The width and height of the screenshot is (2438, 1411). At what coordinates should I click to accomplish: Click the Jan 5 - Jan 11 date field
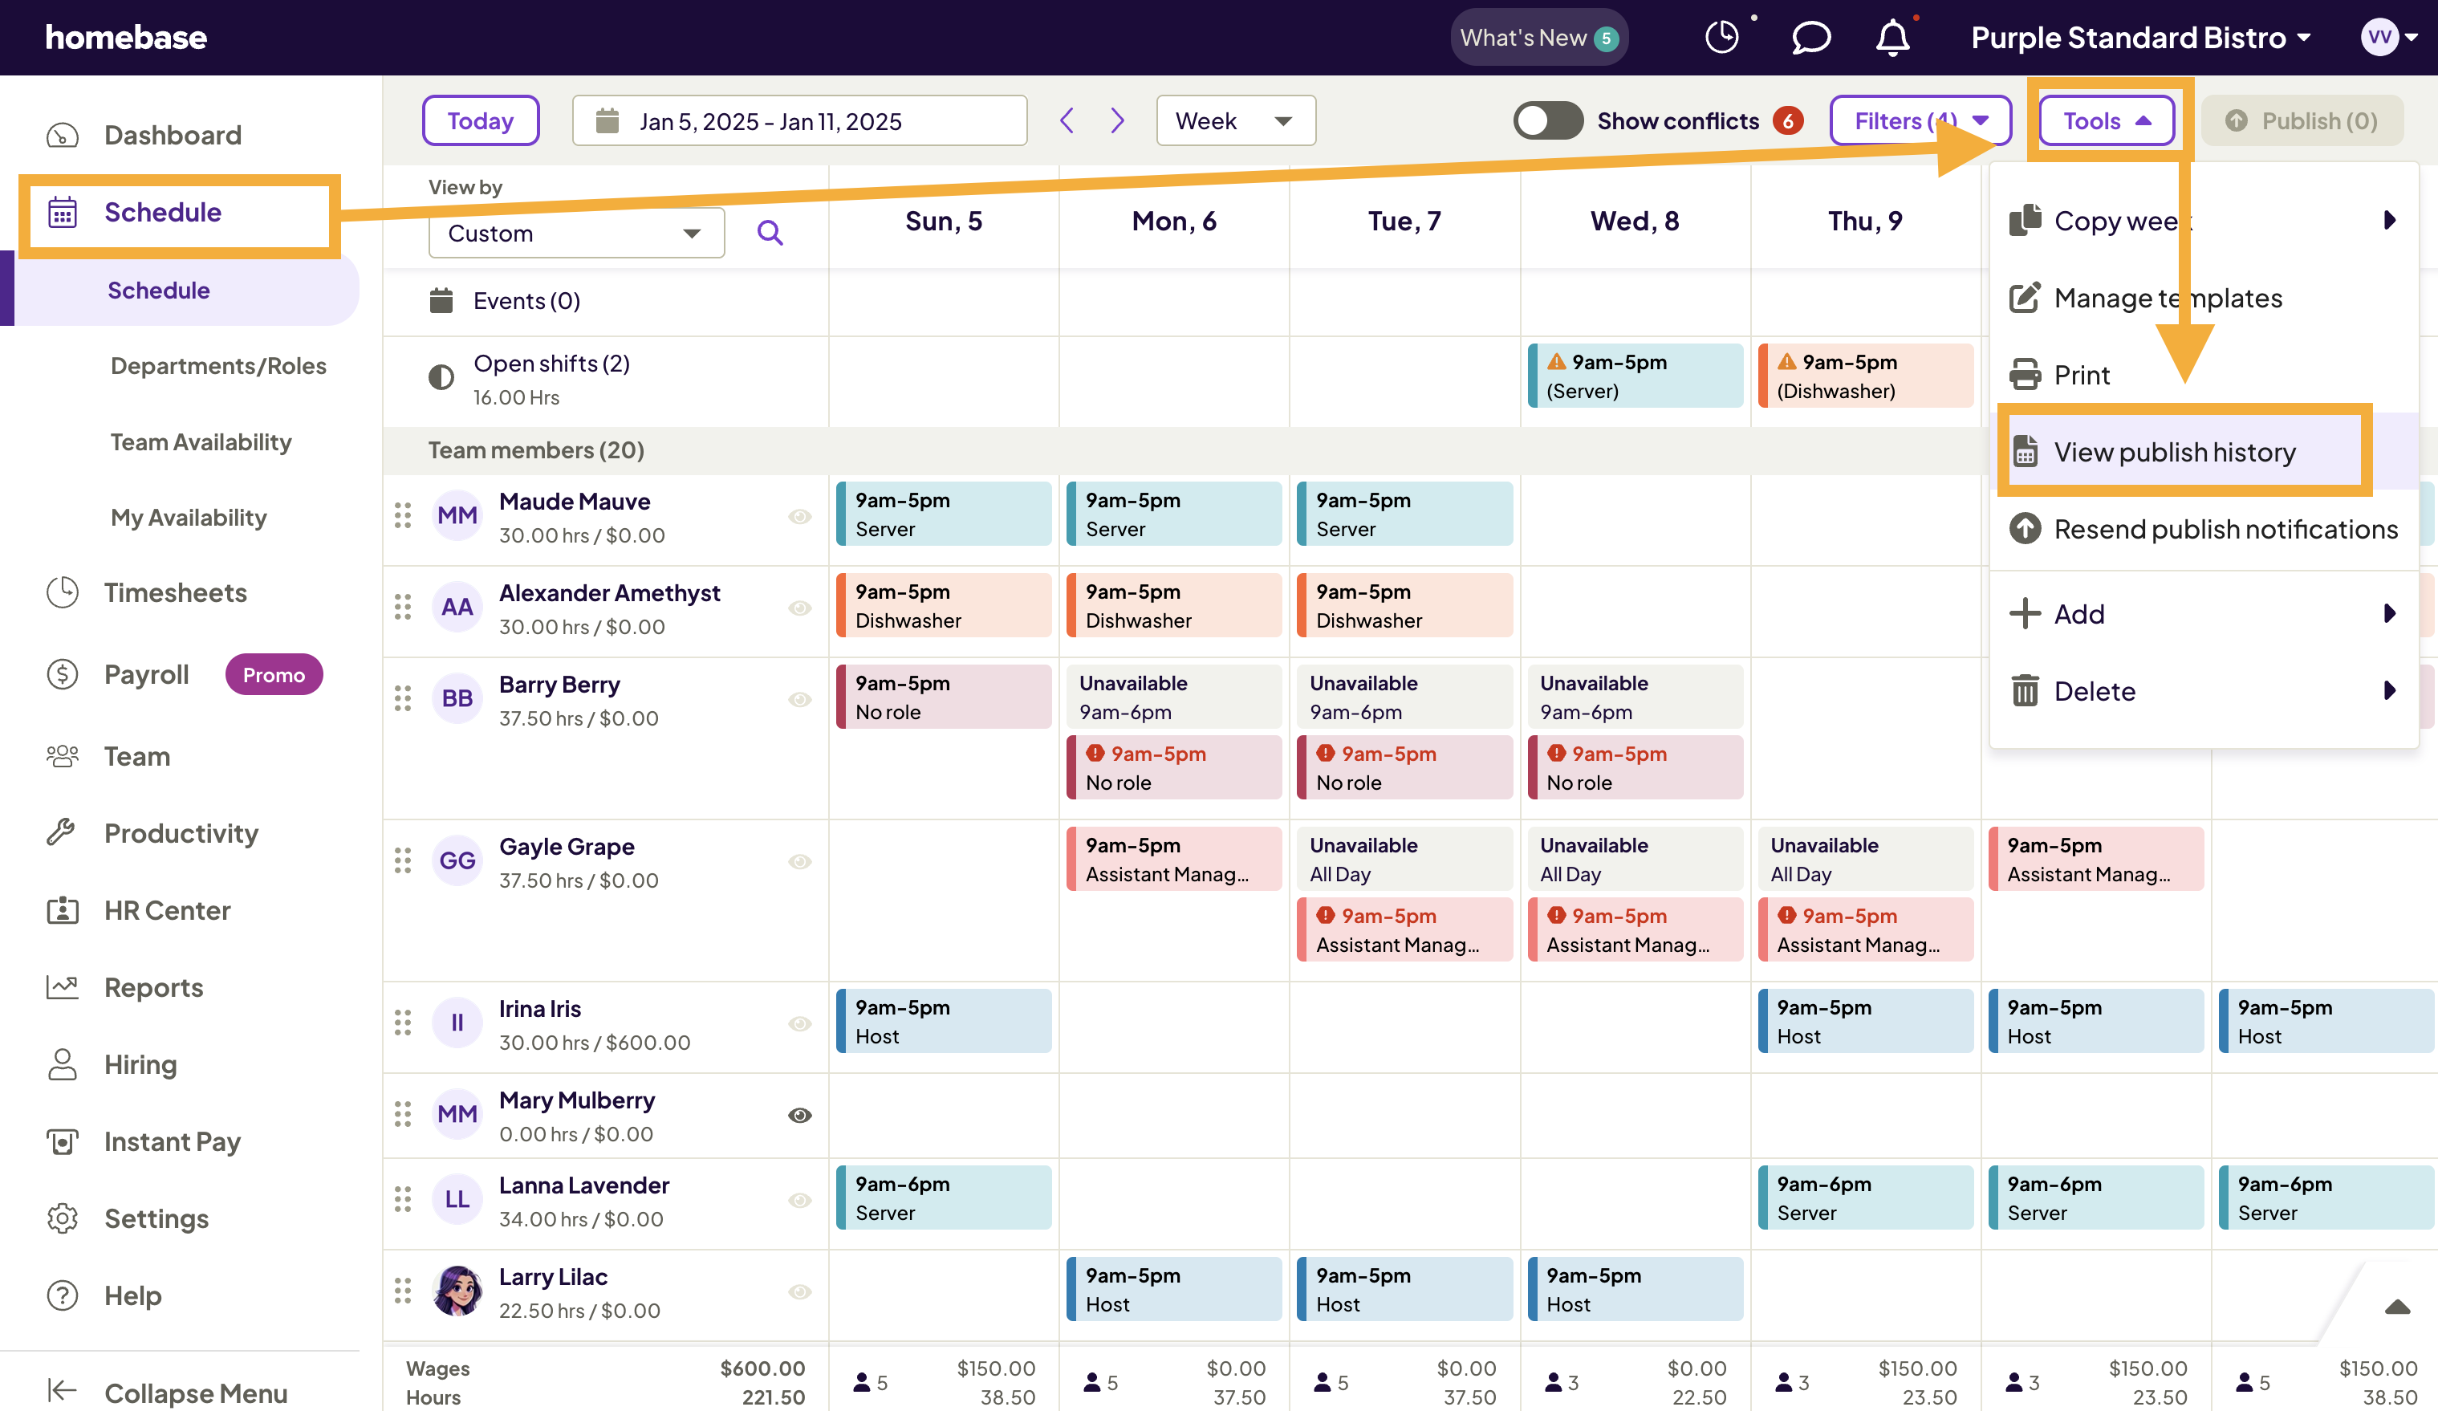(799, 120)
